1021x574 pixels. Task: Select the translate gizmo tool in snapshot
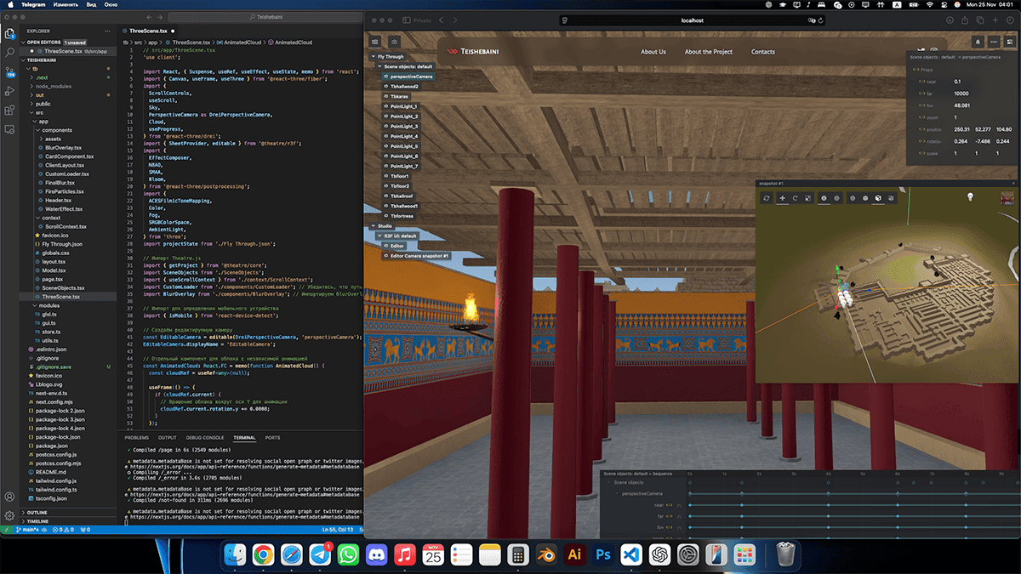click(x=783, y=198)
